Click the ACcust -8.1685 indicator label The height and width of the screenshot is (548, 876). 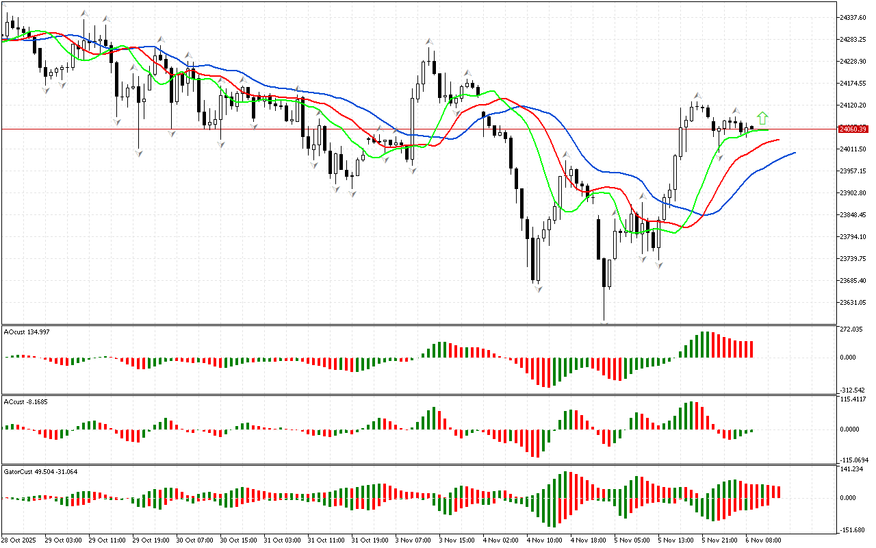pyautogui.click(x=26, y=401)
